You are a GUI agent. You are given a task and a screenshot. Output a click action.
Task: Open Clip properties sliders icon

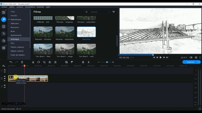coord(55,62)
